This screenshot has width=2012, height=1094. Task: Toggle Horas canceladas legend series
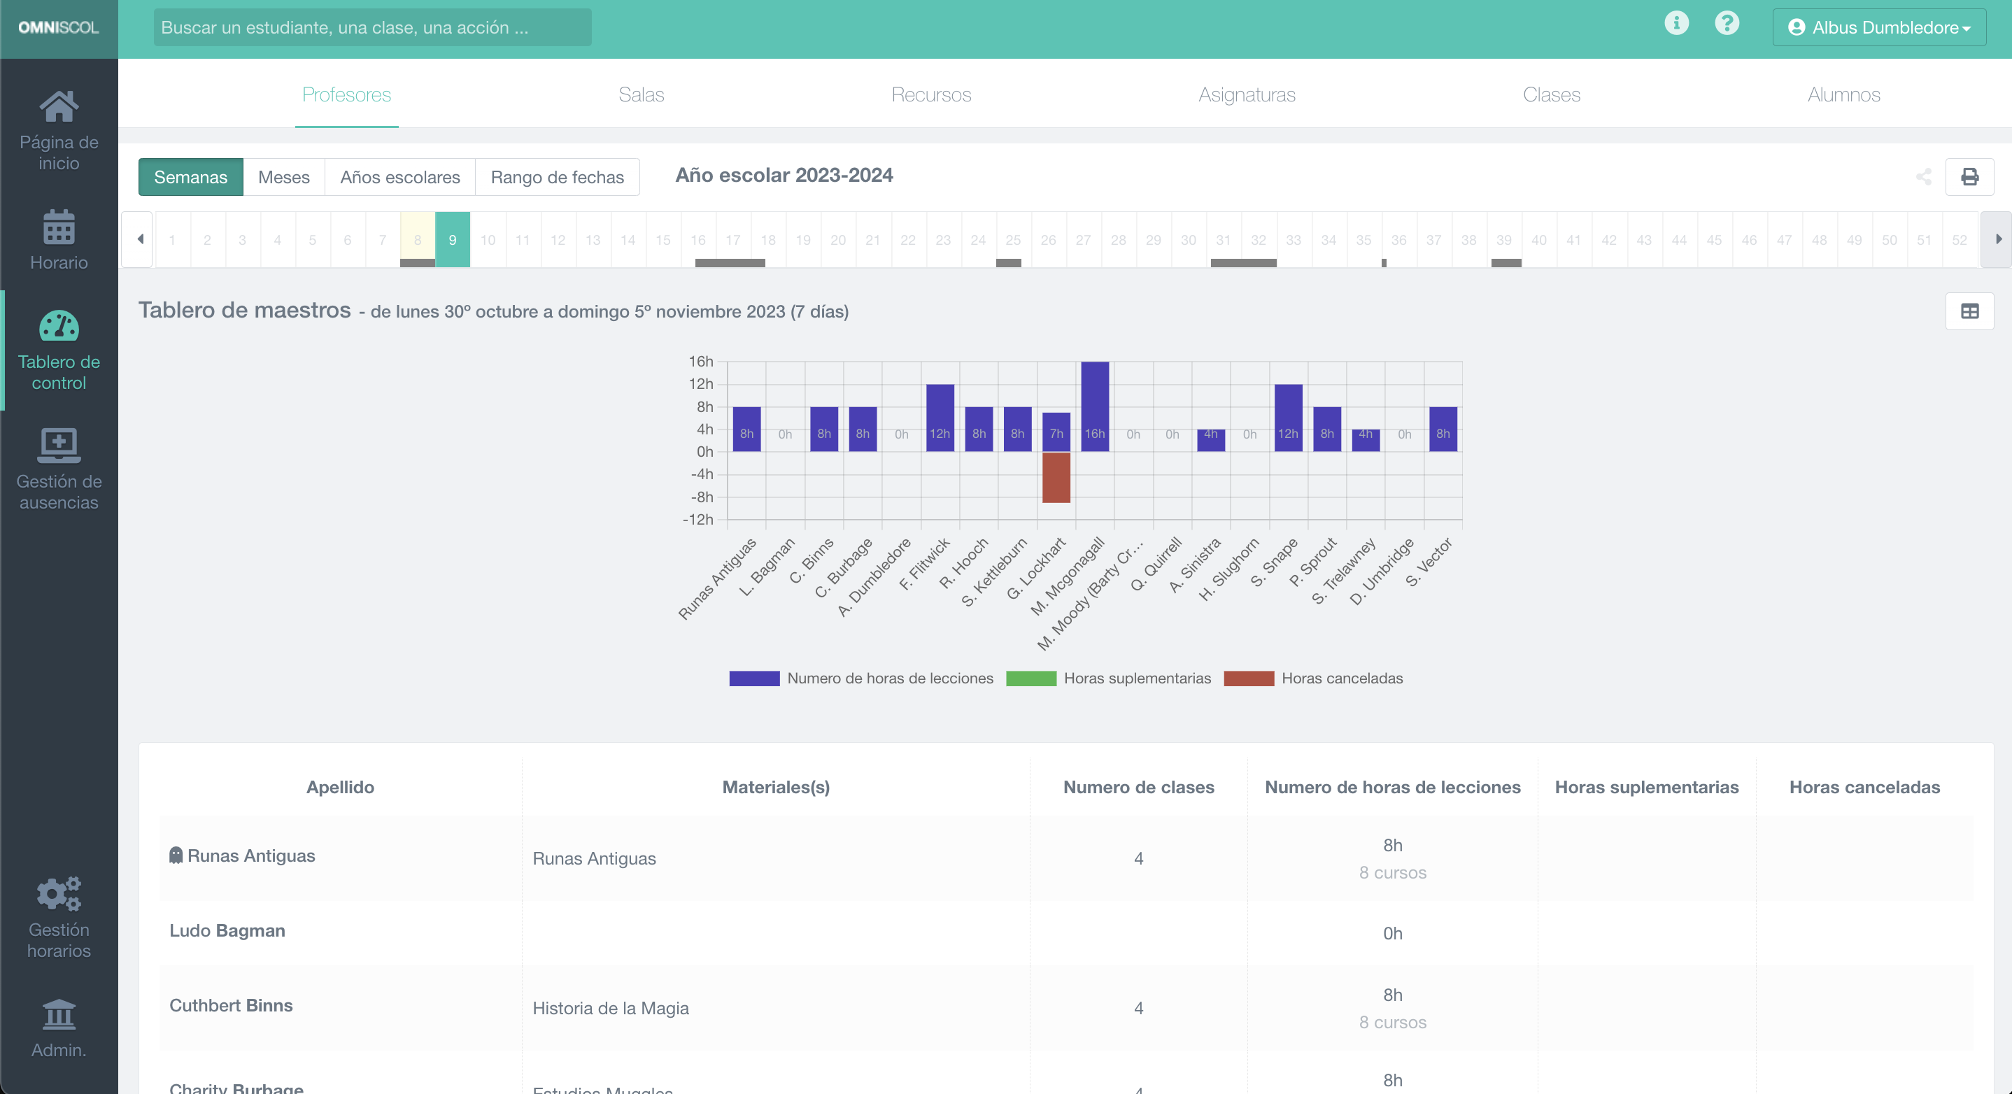(1313, 678)
